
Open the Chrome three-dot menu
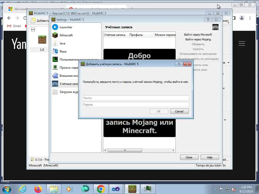(250, 18)
